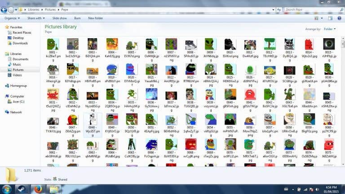The image size is (345, 194).
Task: Open the Help question mark icon
Action: coord(339,18)
